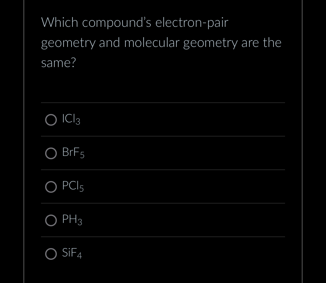Select the PH3 radio button
This screenshot has height=283, width=326.
tap(51, 220)
